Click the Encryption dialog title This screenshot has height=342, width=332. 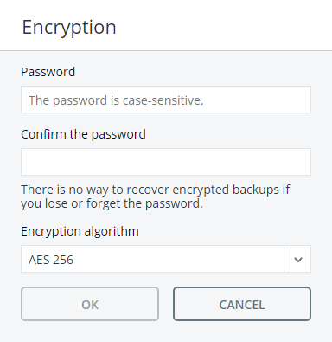tap(69, 28)
